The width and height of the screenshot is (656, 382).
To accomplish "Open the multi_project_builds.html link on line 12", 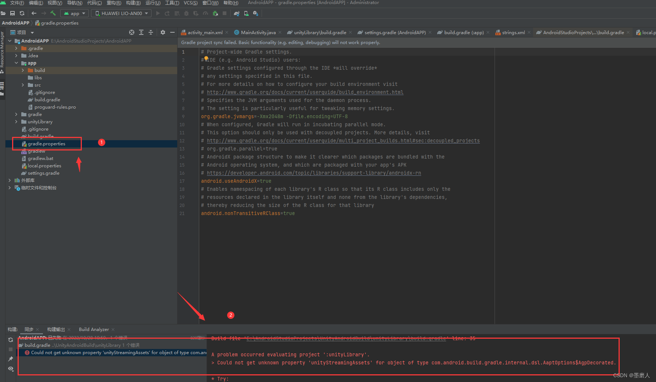I will tap(343, 141).
